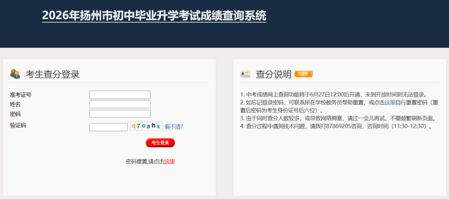Click note 1 about 6月27日12:00后开通
Viewport: 449px width, 199px height.
click(333, 94)
